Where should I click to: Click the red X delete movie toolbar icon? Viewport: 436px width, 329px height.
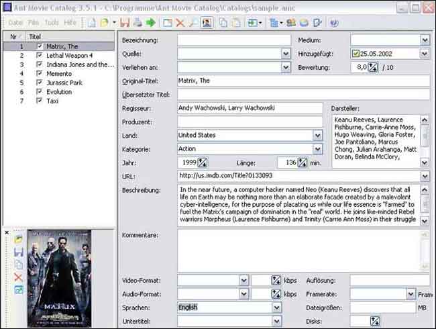[x=180, y=23]
